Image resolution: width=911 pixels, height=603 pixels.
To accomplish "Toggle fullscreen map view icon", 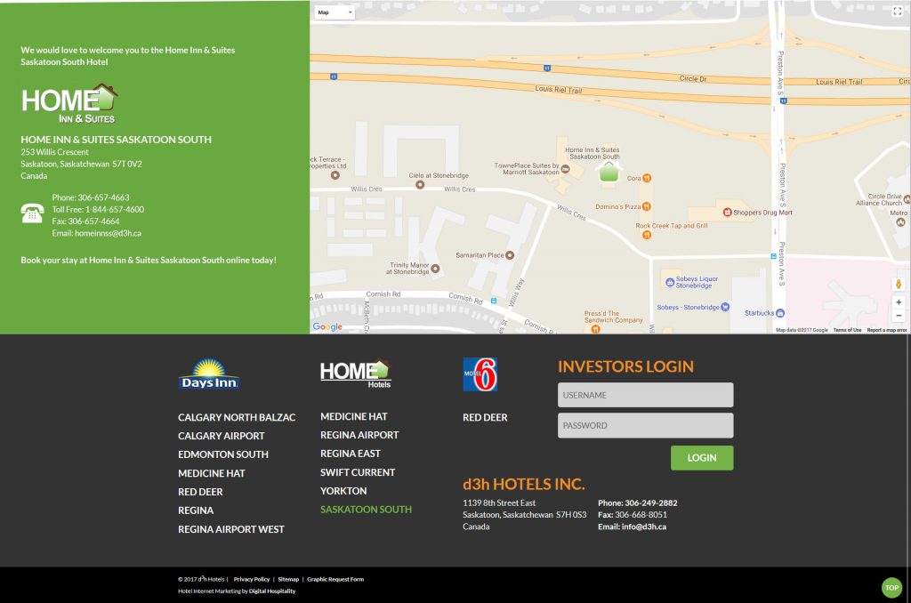I will pyautogui.click(x=897, y=12).
